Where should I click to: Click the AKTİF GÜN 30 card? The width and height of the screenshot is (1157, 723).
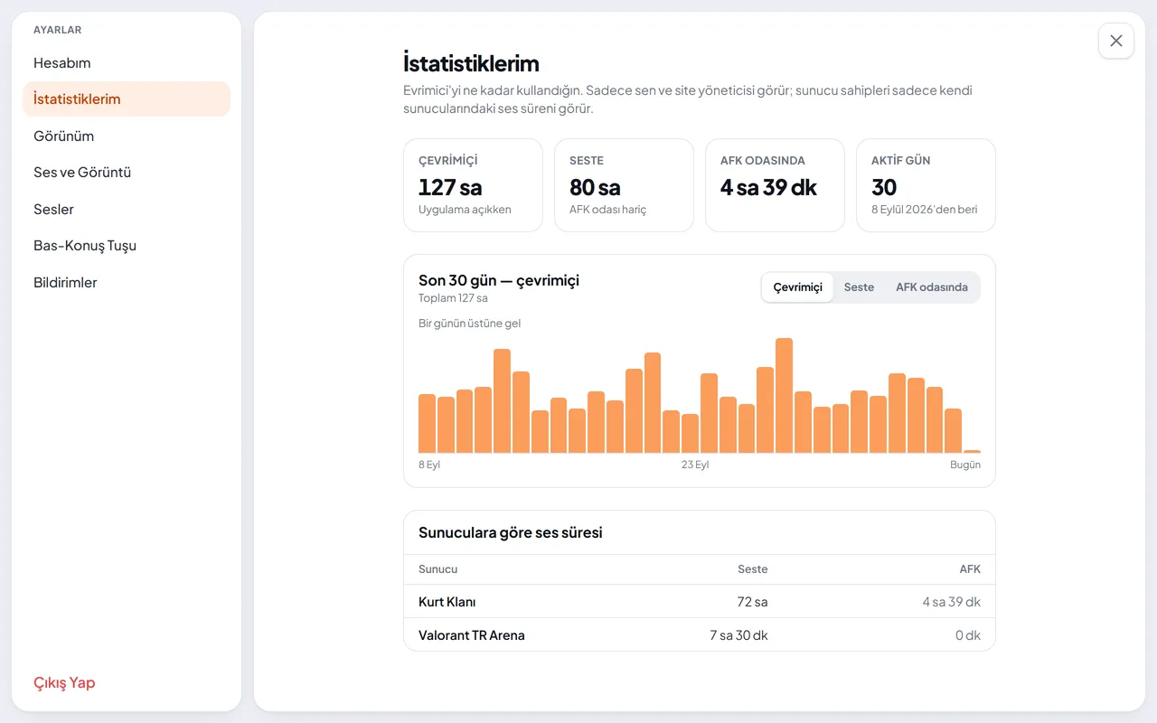tap(926, 185)
